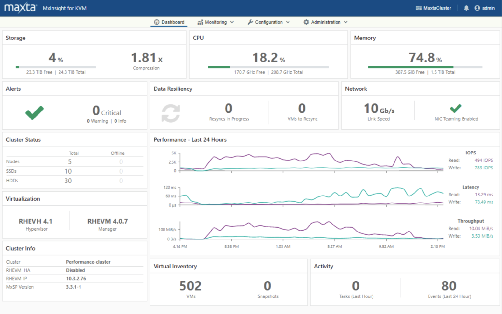The width and height of the screenshot is (502, 314).
Task: Click the 502 VMs count
Action: [x=190, y=286]
